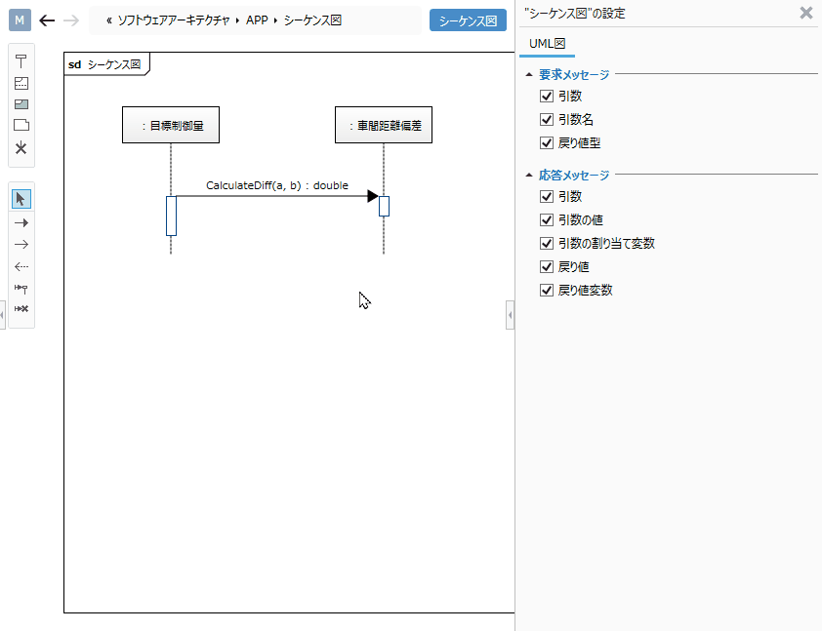
Task: Select the destruction (X) tool icon
Action: (x=21, y=147)
